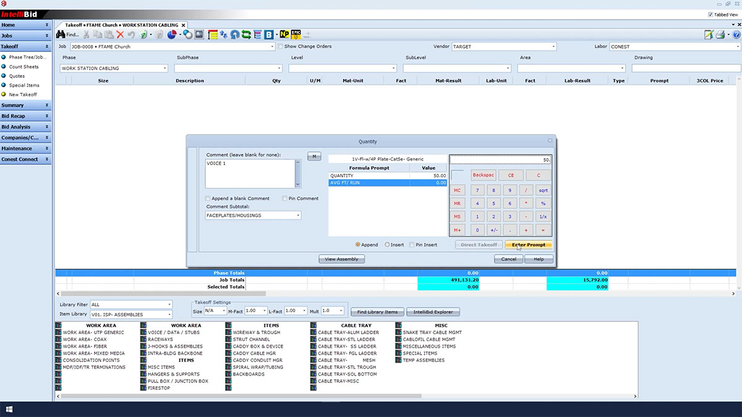Check the Pin Comment option
The width and height of the screenshot is (742, 417).
[x=284, y=198]
